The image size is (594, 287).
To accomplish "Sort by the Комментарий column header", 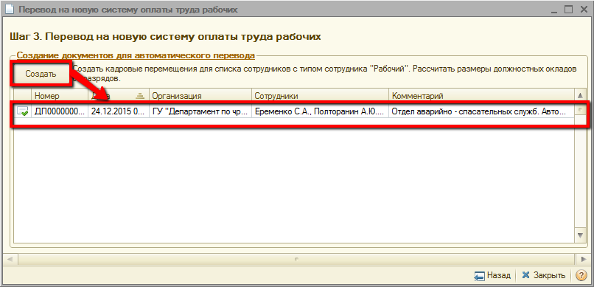I will tap(482, 96).
